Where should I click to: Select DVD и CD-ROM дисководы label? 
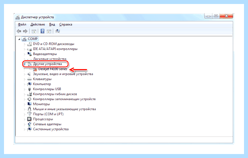54,44
